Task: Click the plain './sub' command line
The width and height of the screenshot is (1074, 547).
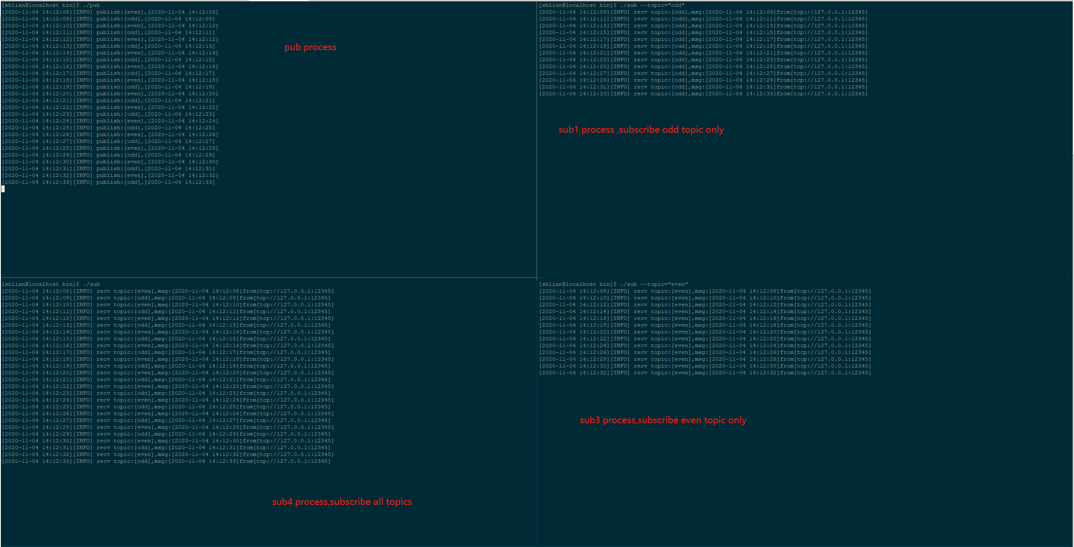Action: click(51, 284)
